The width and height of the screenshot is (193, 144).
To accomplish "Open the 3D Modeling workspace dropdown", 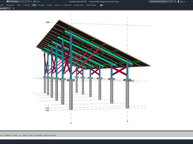I will tap(18, 2).
